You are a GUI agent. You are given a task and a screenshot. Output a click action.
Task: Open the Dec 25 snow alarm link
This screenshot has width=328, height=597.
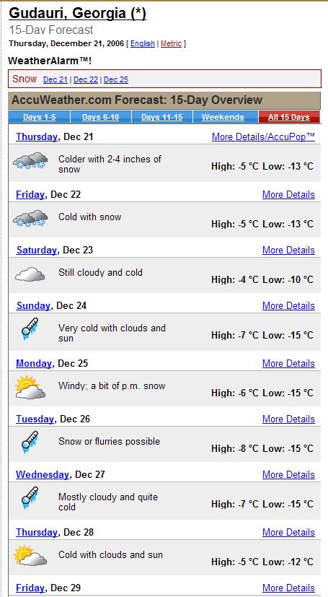(116, 79)
